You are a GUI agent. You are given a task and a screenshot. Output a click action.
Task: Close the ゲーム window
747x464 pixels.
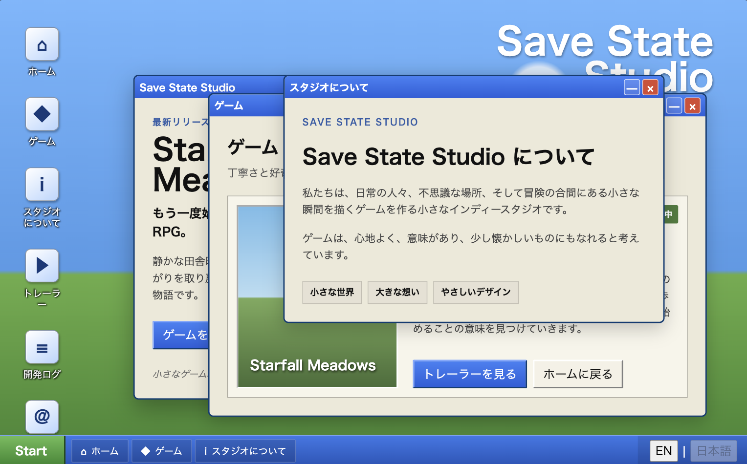[x=692, y=106]
